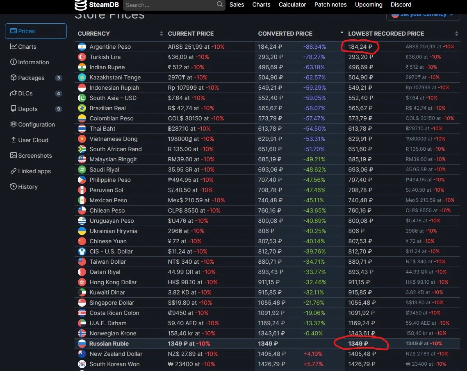This screenshot has height=371, width=467.
Task: Click the Linked apps chain icon
Action: tap(13, 171)
